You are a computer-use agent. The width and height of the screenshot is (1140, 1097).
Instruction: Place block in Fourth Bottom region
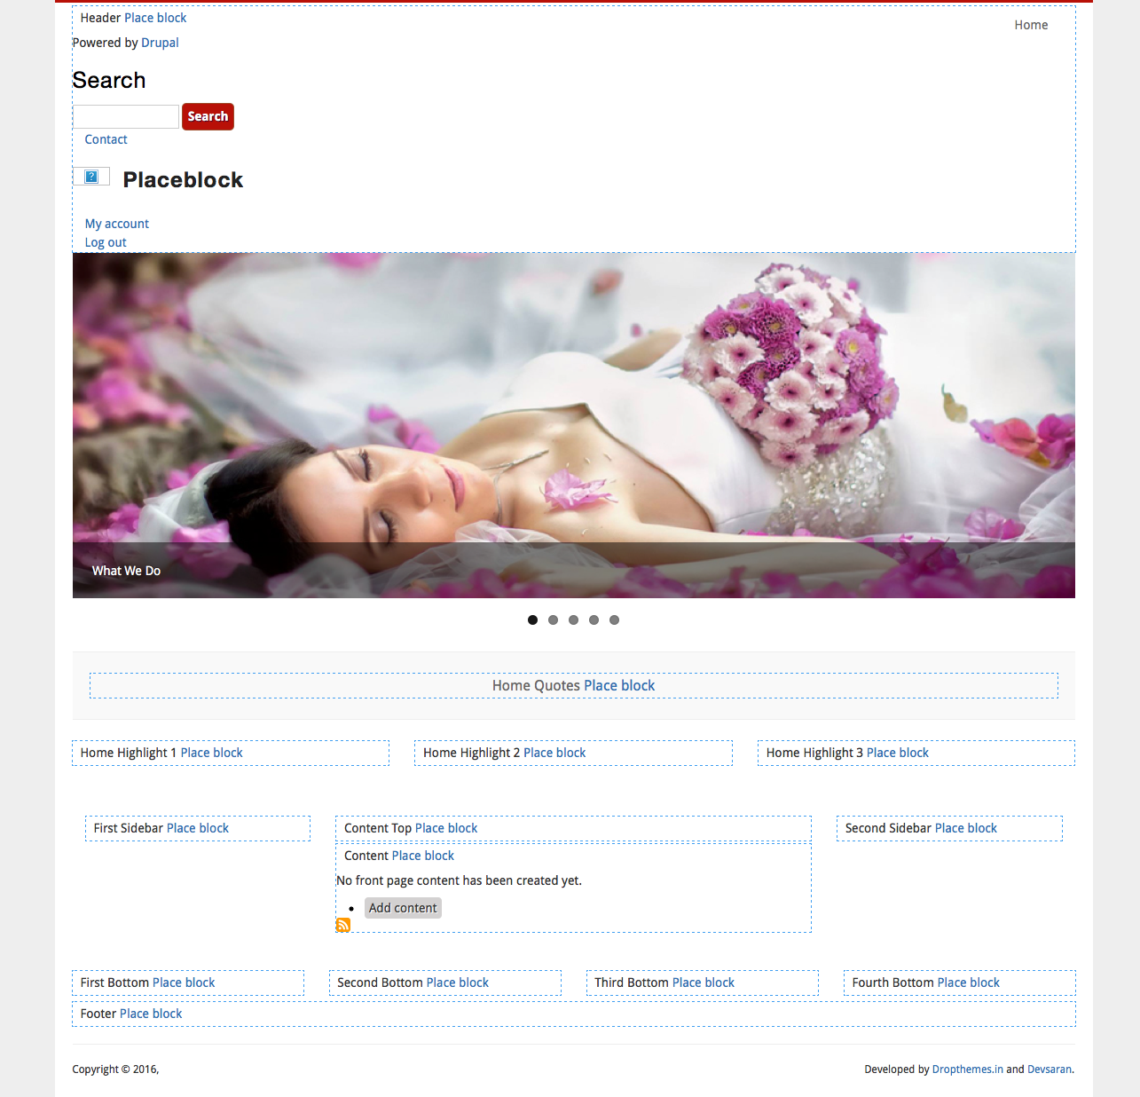coord(969,983)
